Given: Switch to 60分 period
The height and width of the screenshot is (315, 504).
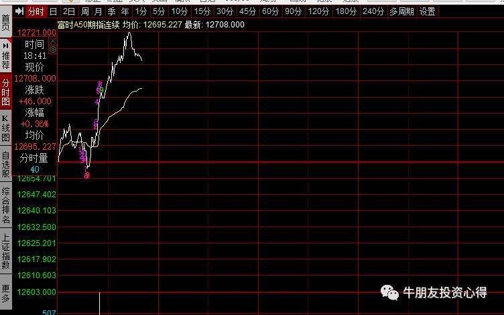Looking at the screenshot, I should (270, 12).
